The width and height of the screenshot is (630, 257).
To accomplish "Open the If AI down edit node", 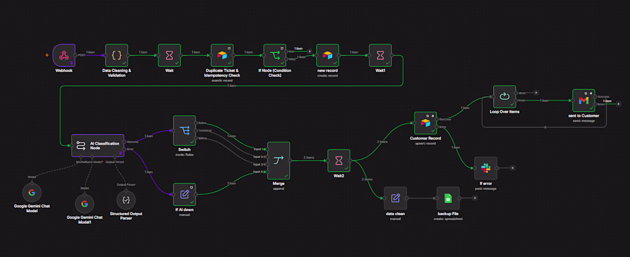I will [x=184, y=194].
